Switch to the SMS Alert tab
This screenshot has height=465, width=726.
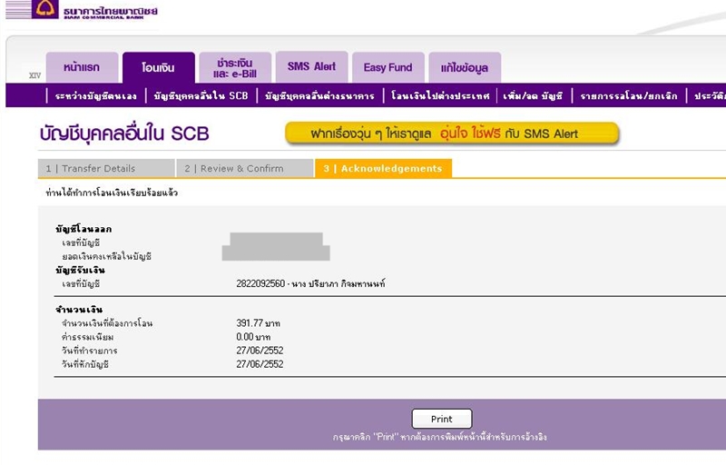pyautogui.click(x=311, y=66)
